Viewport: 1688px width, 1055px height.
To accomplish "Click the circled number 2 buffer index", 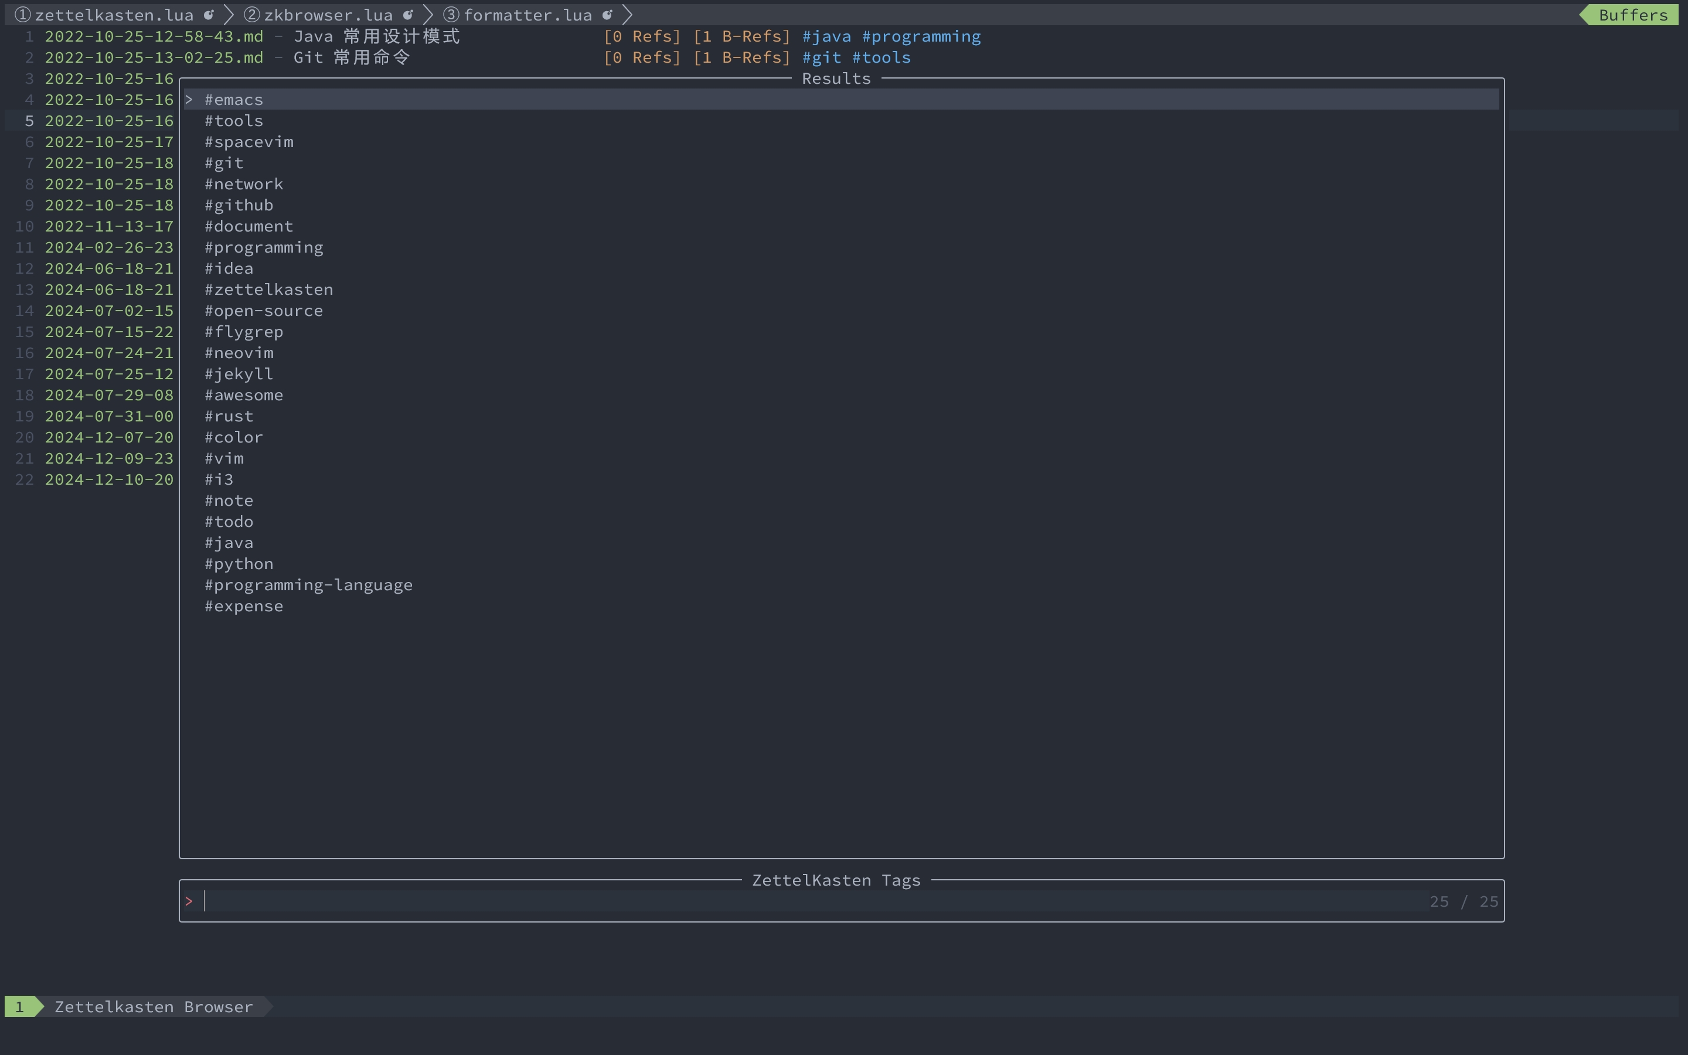I will [251, 15].
